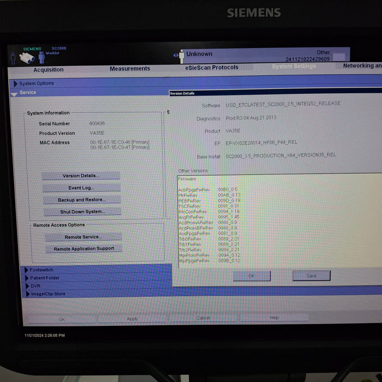
Task: Select the PtrFwRev firmware row
Action: pos(209,195)
